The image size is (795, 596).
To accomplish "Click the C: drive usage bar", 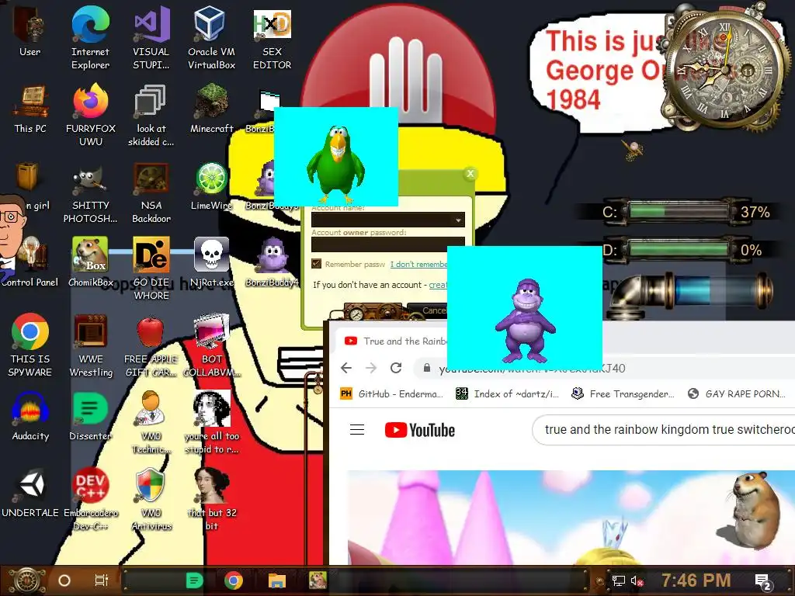I will click(679, 211).
